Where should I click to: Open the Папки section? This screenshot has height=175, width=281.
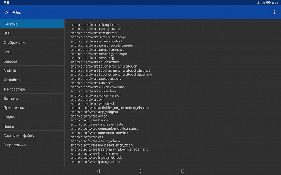(x=32, y=126)
